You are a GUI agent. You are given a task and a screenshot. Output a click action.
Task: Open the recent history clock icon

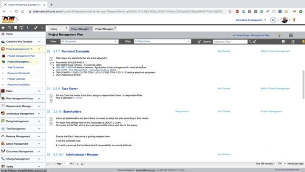tap(9, 28)
